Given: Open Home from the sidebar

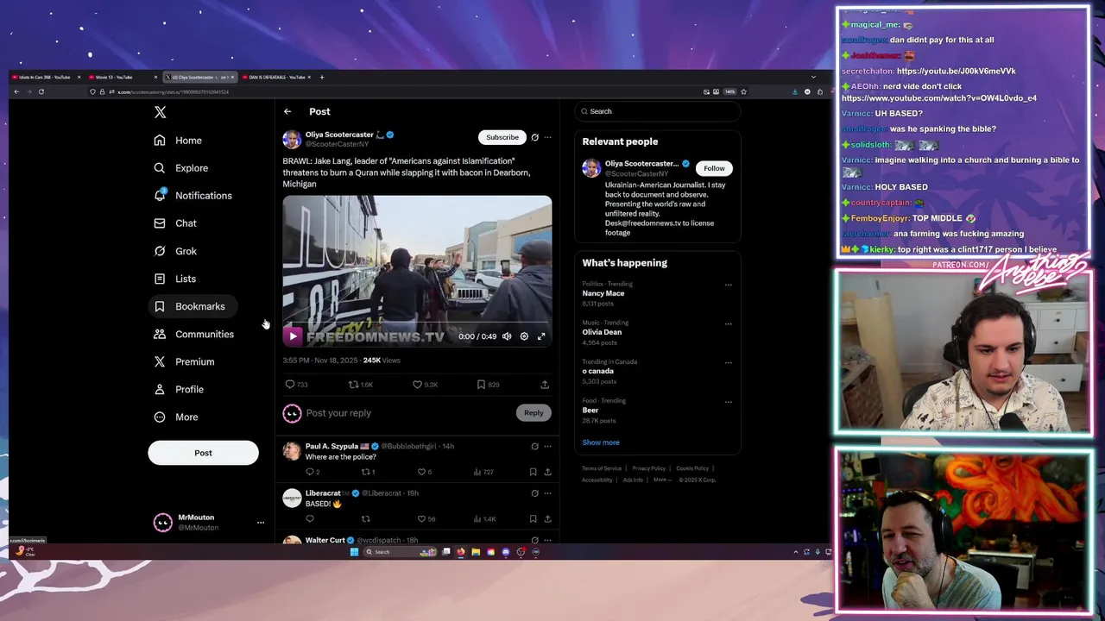Looking at the screenshot, I should (x=178, y=141).
